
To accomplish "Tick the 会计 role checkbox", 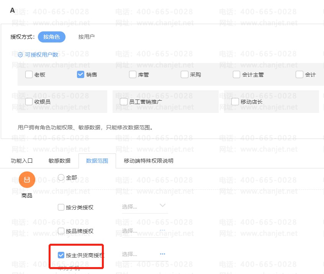I will [299, 75].
